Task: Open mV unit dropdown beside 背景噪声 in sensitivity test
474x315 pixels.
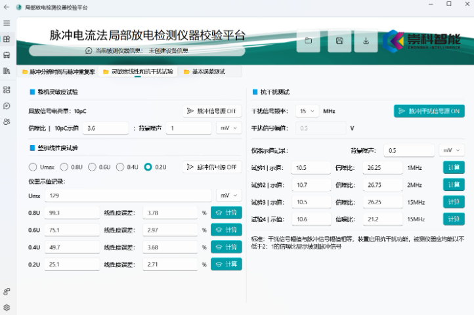Action: pos(229,128)
